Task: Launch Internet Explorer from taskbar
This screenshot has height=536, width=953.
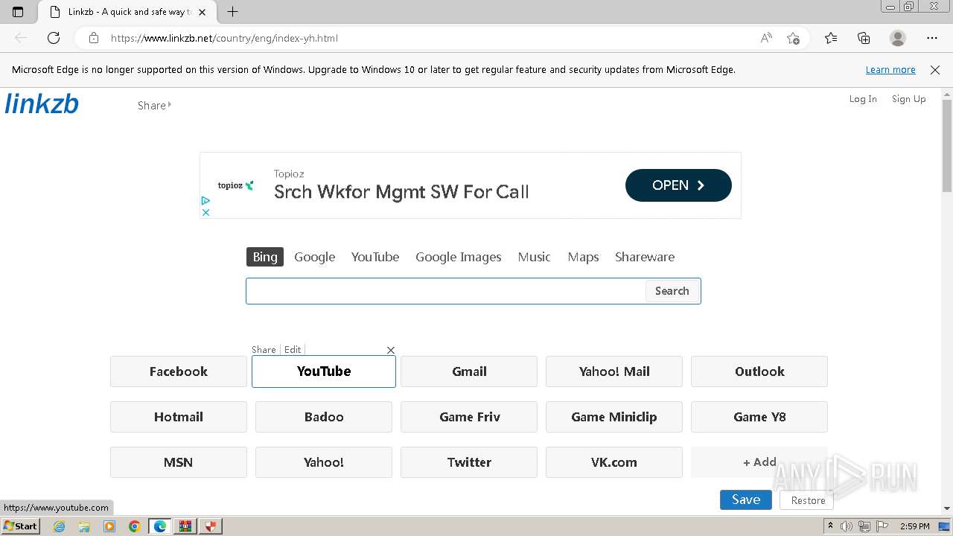Action: coord(59,526)
